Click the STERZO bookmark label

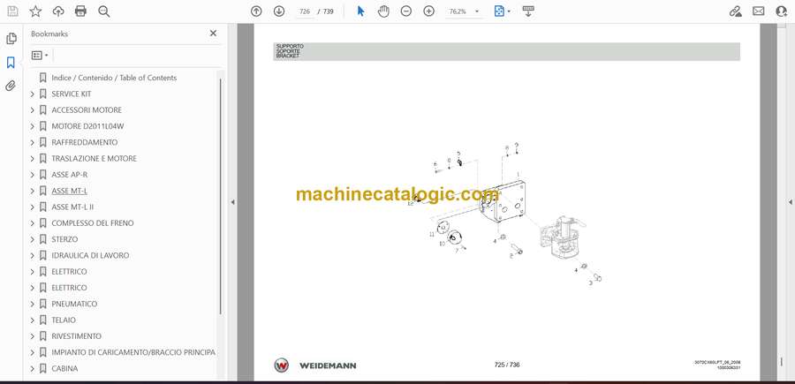64,239
